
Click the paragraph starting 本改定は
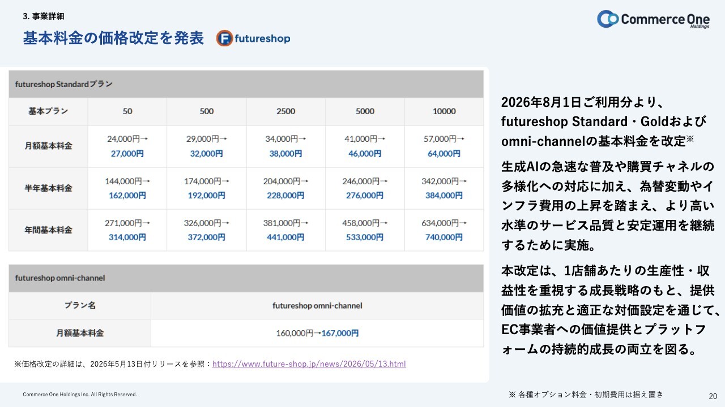611,310
